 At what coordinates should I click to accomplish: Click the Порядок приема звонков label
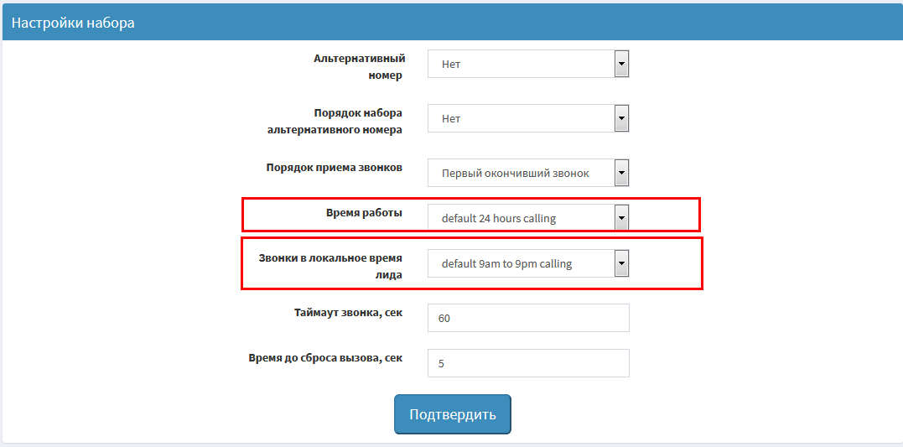334,167
